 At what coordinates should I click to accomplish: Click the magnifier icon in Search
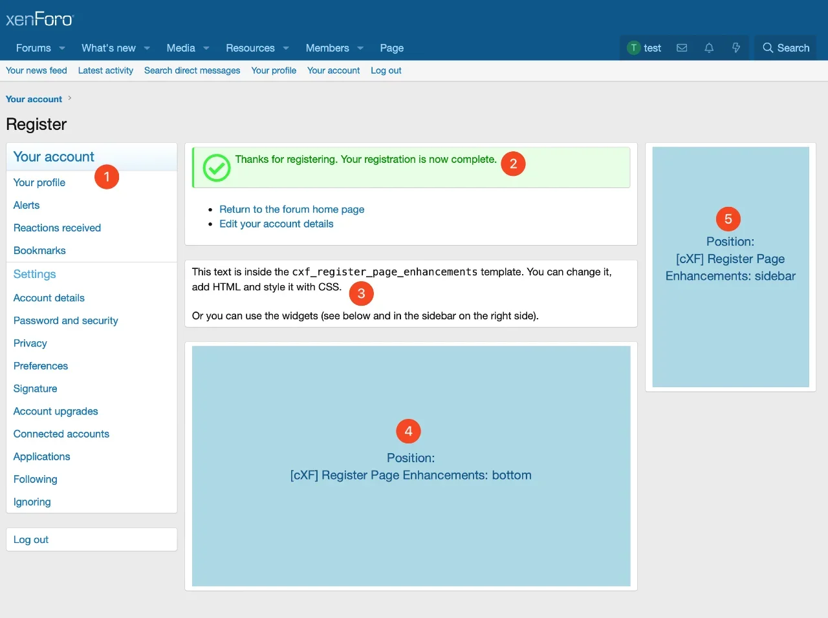[x=768, y=47]
